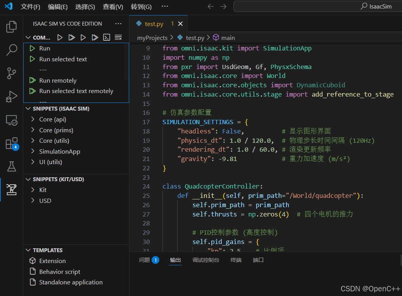The height and width of the screenshot is (296, 402).
Task: Click the VS Code logo icon
Action: (x=9, y=6)
